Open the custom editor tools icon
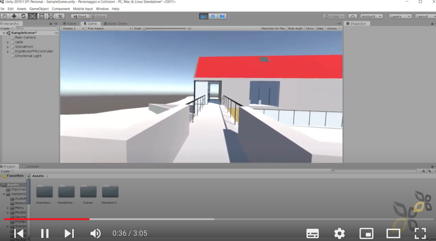This screenshot has width=436, height=241. coord(60,17)
